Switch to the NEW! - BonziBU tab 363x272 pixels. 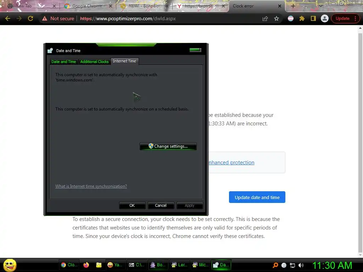[144, 6]
